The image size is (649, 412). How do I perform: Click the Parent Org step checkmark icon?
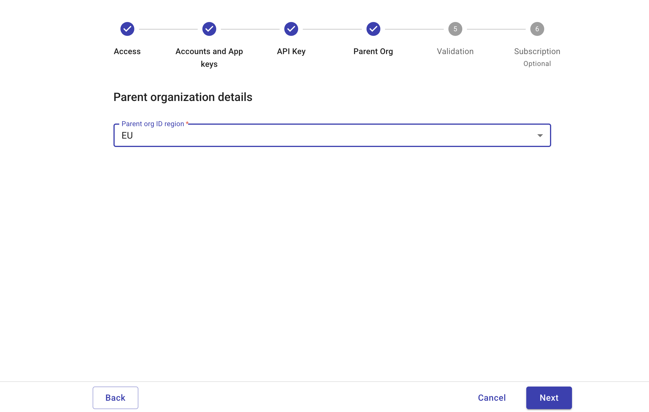(373, 29)
